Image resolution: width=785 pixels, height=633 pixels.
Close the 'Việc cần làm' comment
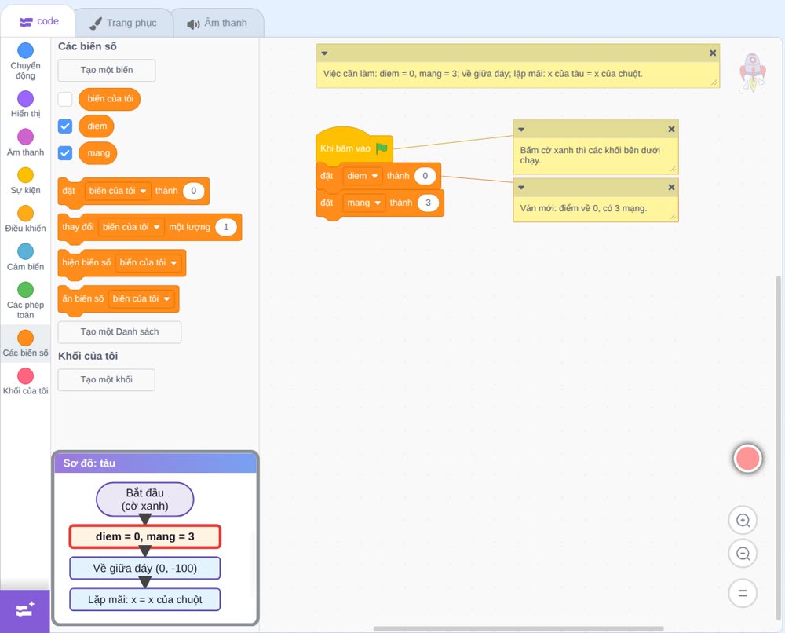click(x=713, y=53)
